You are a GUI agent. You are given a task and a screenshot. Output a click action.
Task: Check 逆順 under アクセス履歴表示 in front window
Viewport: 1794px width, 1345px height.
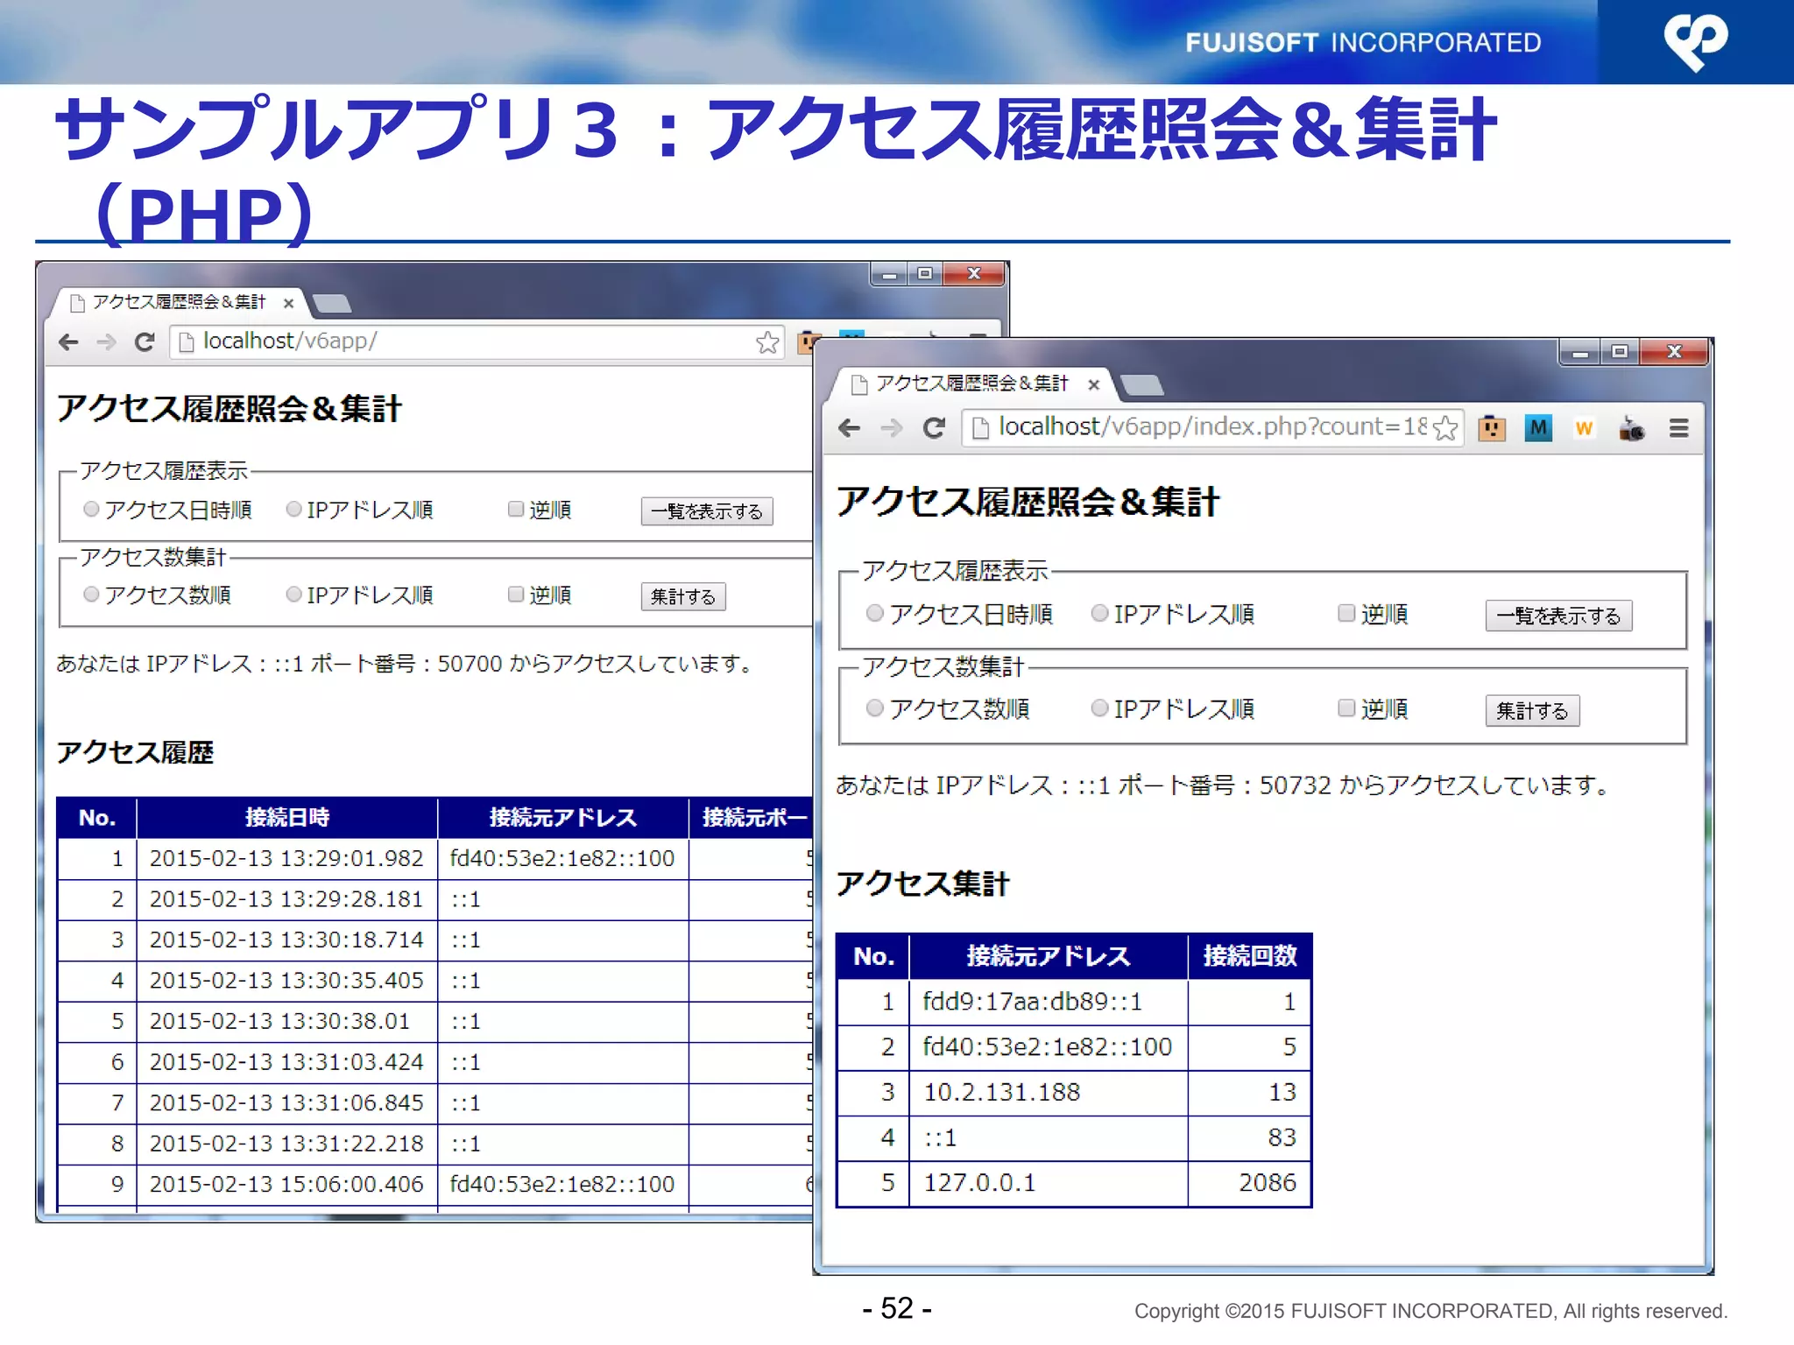point(1346,613)
